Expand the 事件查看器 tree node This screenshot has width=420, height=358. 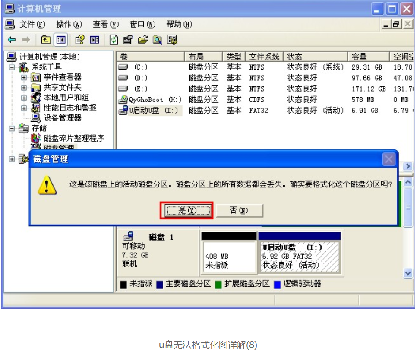click(24, 78)
